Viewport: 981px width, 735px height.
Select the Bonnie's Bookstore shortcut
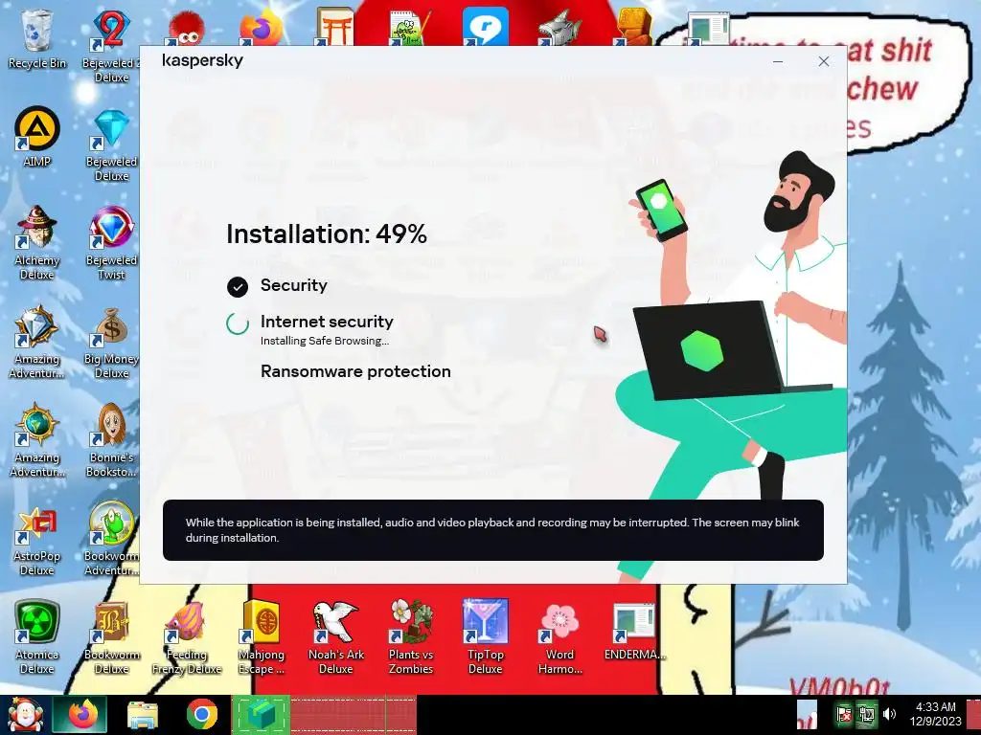pos(111,440)
